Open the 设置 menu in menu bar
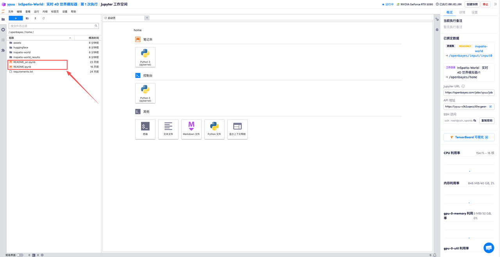The height and width of the screenshot is (257, 500). (65, 12)
